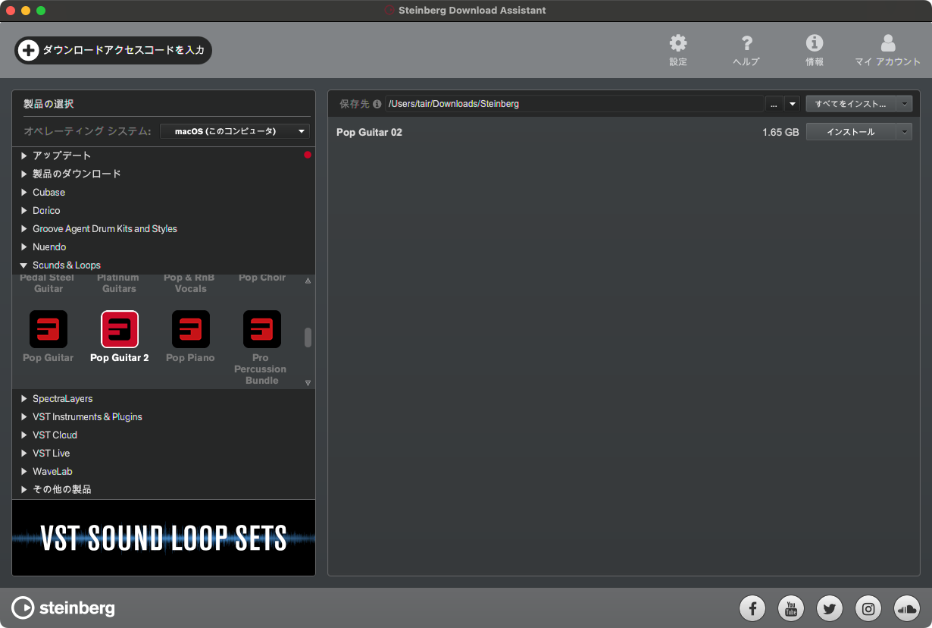This screenshot has height=628, width=932.
Task: Click the red update notification dot
Action: point(308,155)
